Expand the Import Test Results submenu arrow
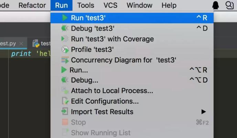The width and height of the screenshot is (237, 138). 204,112
